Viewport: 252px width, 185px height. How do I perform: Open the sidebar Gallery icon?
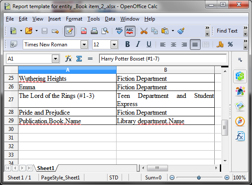pyautogui.click(x=240, y=106)
